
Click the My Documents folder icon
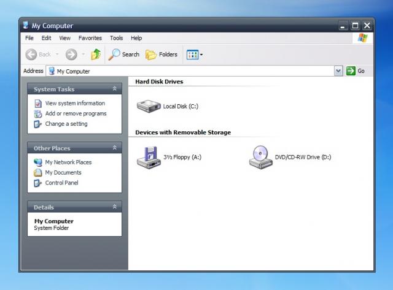[x=38, y=173]
